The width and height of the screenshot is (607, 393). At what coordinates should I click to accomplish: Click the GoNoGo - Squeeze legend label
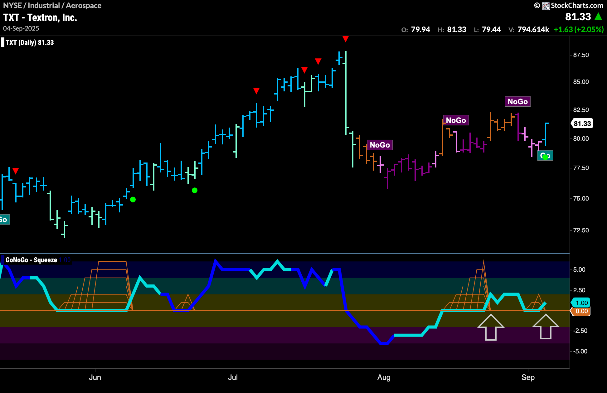[31, 260]
